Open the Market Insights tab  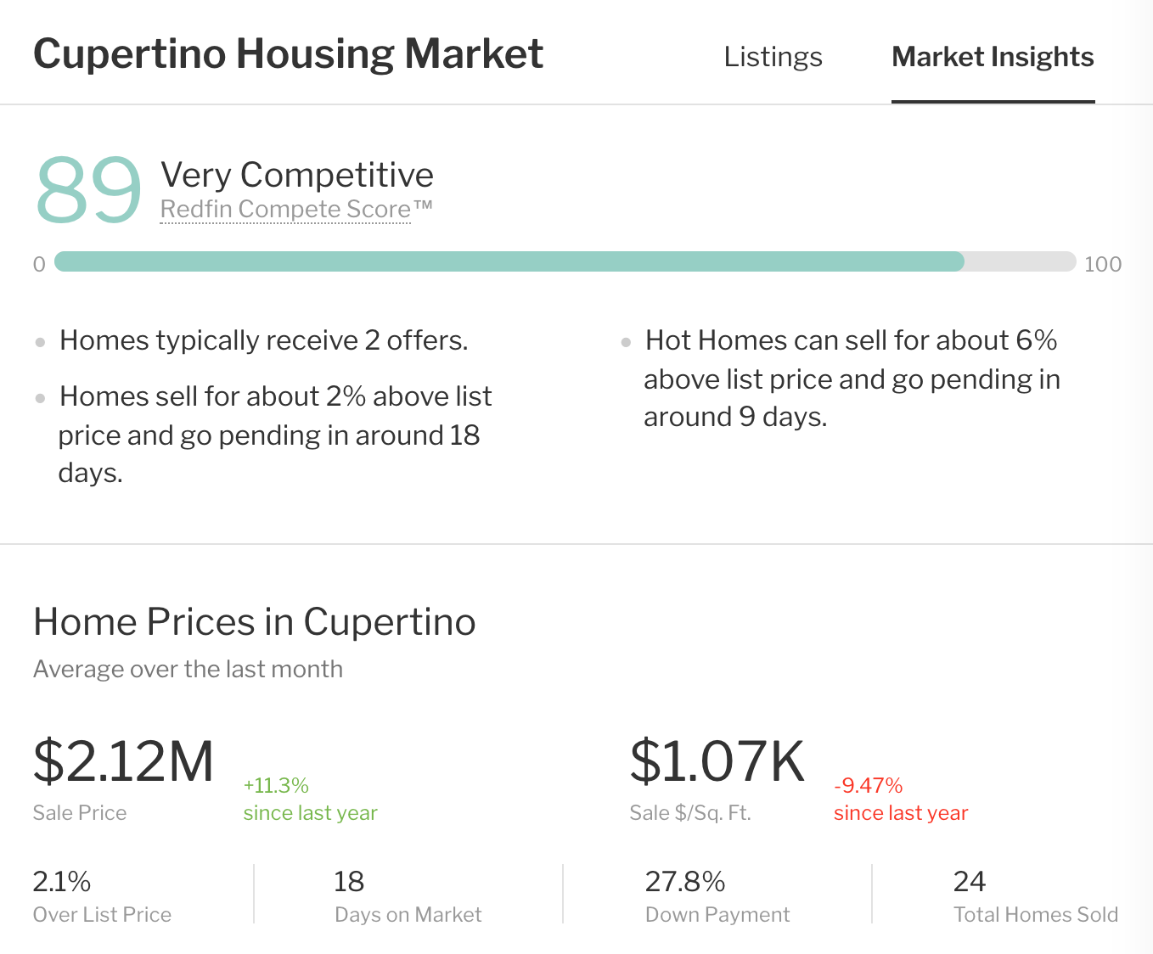click(x=993, y=57)
